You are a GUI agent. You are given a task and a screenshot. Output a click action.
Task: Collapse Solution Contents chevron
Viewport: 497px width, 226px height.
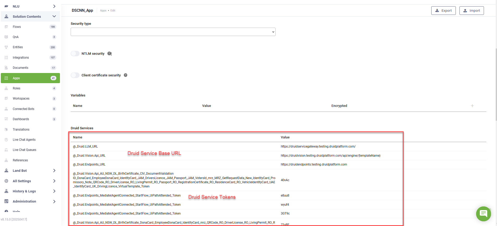[x=54, y=16]
